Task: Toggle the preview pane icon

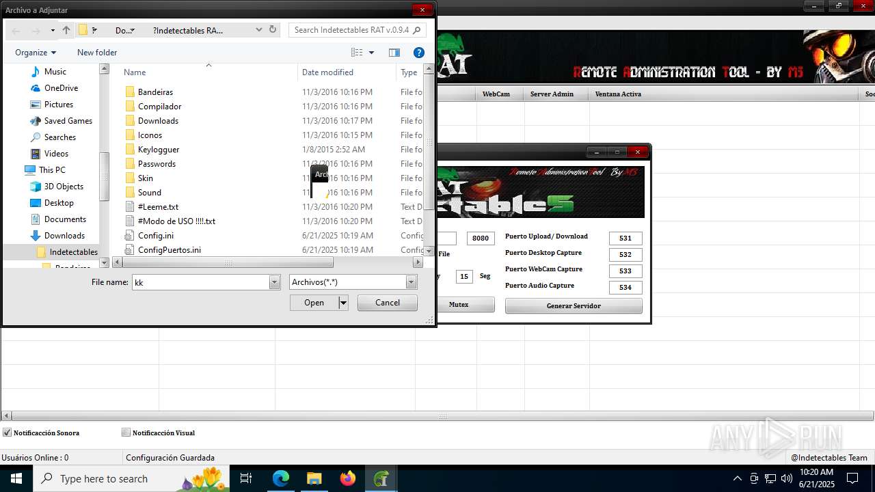Action: click(394, 53)
